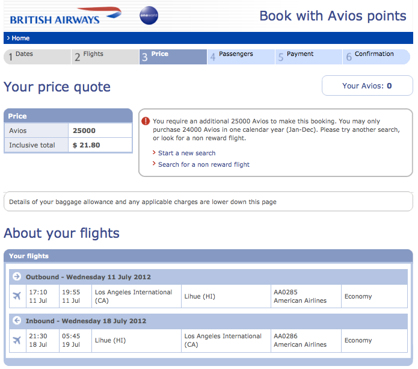Viewport: 418px width, 369px height.
Task: Go to the Home breadcrumb link
Action: [20, 38]
